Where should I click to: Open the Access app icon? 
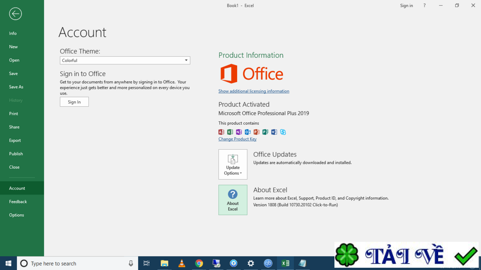[x=221, y=132]
